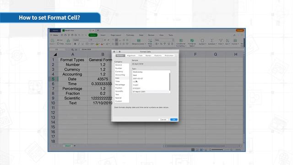Click the column G header
Viewport: 293px width, 165px height.
(x=216, y=55)
